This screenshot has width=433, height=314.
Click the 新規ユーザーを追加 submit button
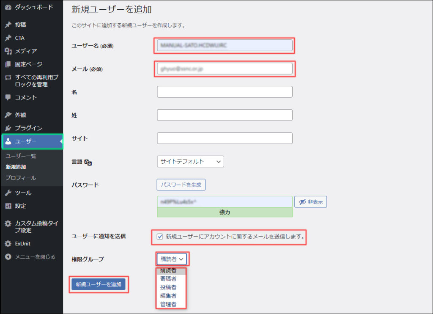[x=99, y=284]
